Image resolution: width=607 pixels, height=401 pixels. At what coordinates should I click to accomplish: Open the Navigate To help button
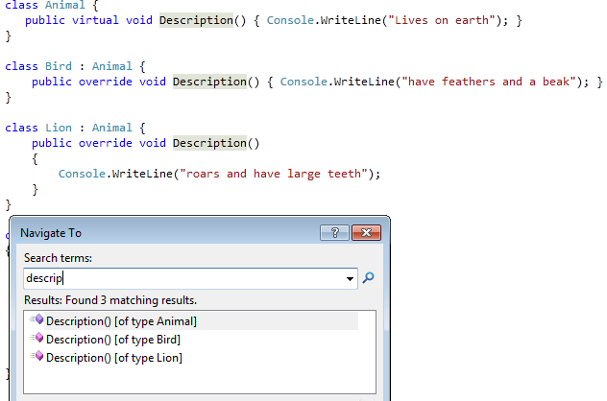point(334,233)
